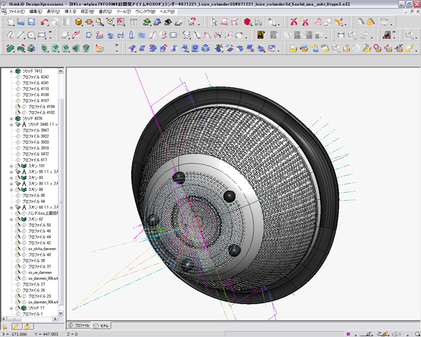Select the zoom magnifier tool
This screenshot has width=421, height=337.
tap(99, 22)
